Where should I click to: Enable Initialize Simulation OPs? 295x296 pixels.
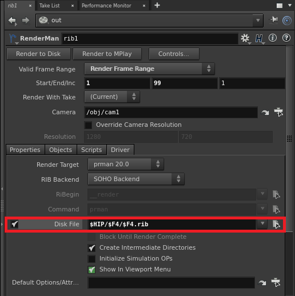click(x=91, y=259)
